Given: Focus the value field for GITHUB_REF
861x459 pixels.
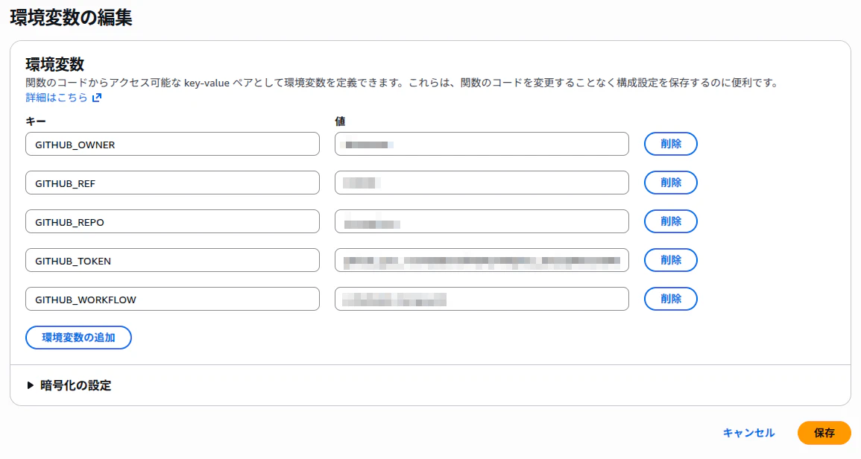Looking at the screenshot, I should coord(482,183).
